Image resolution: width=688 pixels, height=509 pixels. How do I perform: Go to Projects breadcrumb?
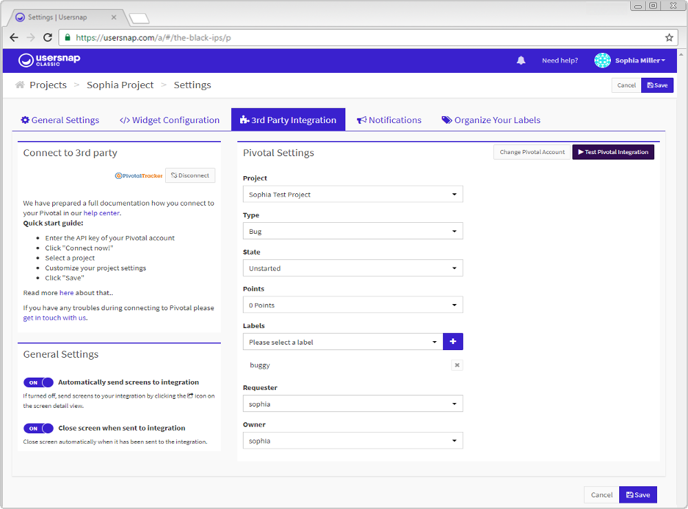coord(48,85)
